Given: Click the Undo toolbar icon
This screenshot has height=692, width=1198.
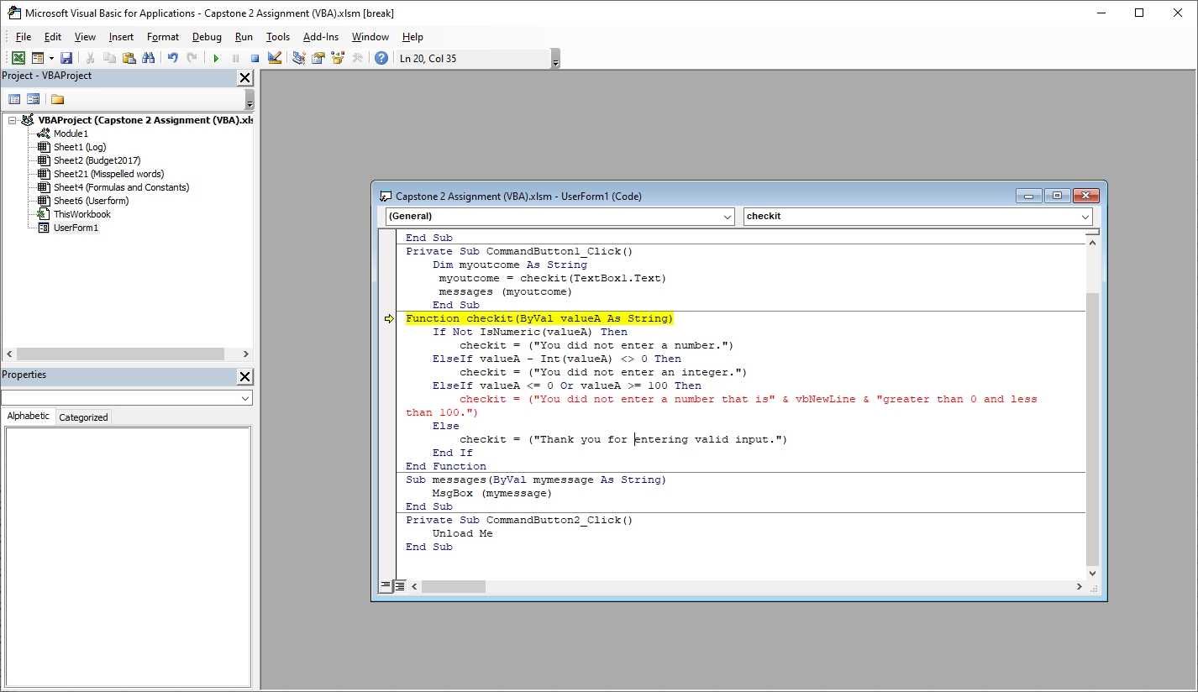Looking at the screenshot, I should [173, 57].
